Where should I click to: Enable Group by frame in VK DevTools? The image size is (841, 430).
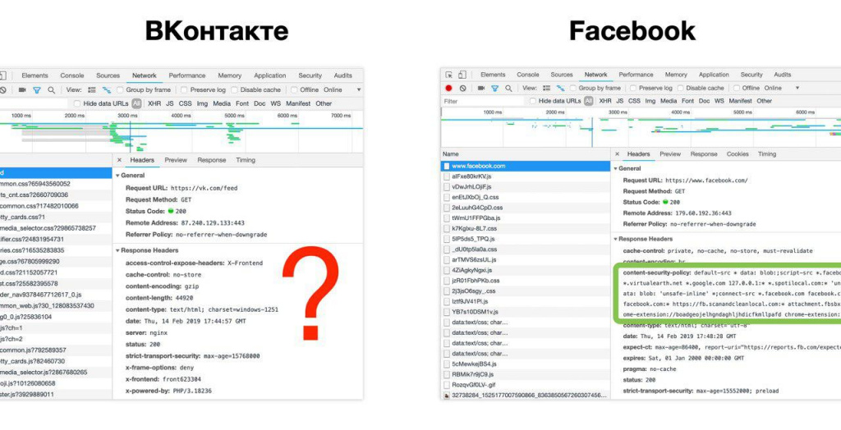pyautogui.click(x=120, y=90)
